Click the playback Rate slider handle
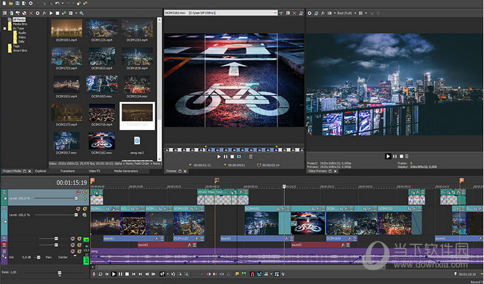This screenshot has height=284, width=484. 59,273
